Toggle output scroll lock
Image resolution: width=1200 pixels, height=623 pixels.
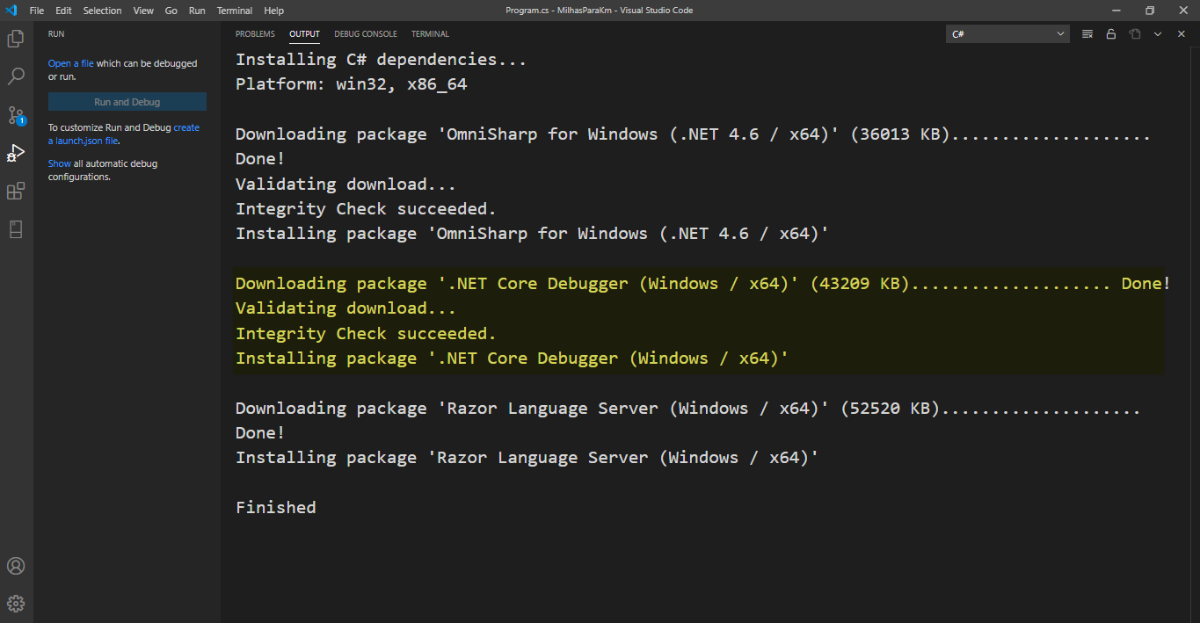[1111, 34]
